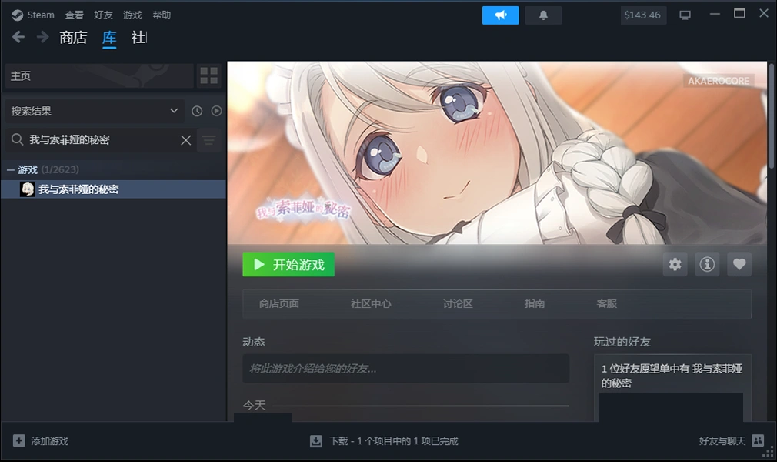Click the friend wishlist text in 玩过的好友
Screen dimensions: 777x462
pyautogui.click(x=672, y=376)
